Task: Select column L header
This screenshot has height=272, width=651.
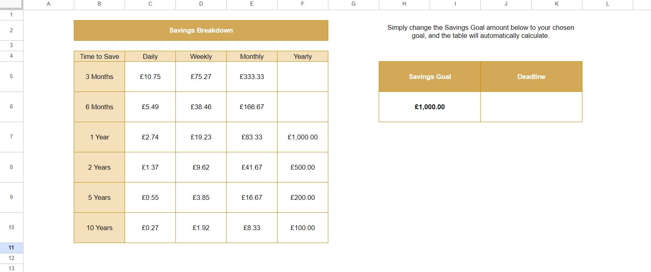Action: (607, 4)
